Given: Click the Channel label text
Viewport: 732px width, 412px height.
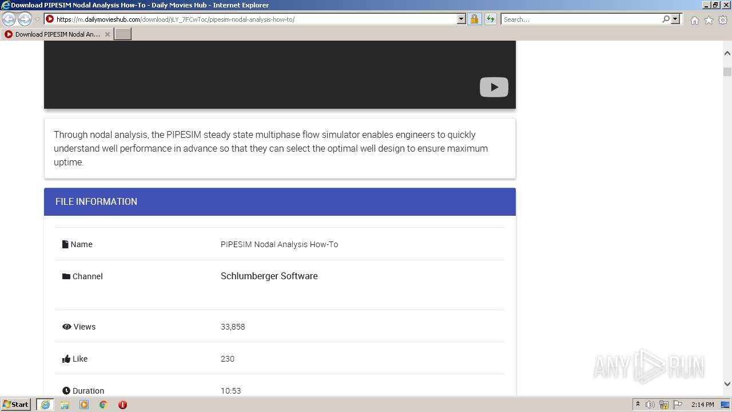Looking at the screenshot, I should point(87,276).
